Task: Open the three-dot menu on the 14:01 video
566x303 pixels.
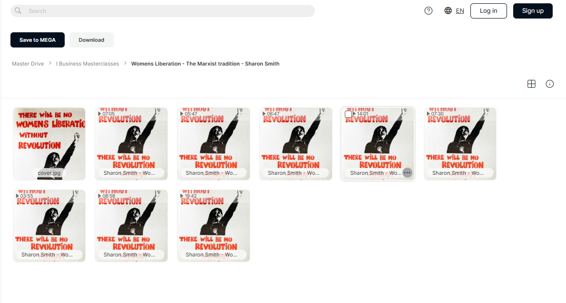Action: 407,173
